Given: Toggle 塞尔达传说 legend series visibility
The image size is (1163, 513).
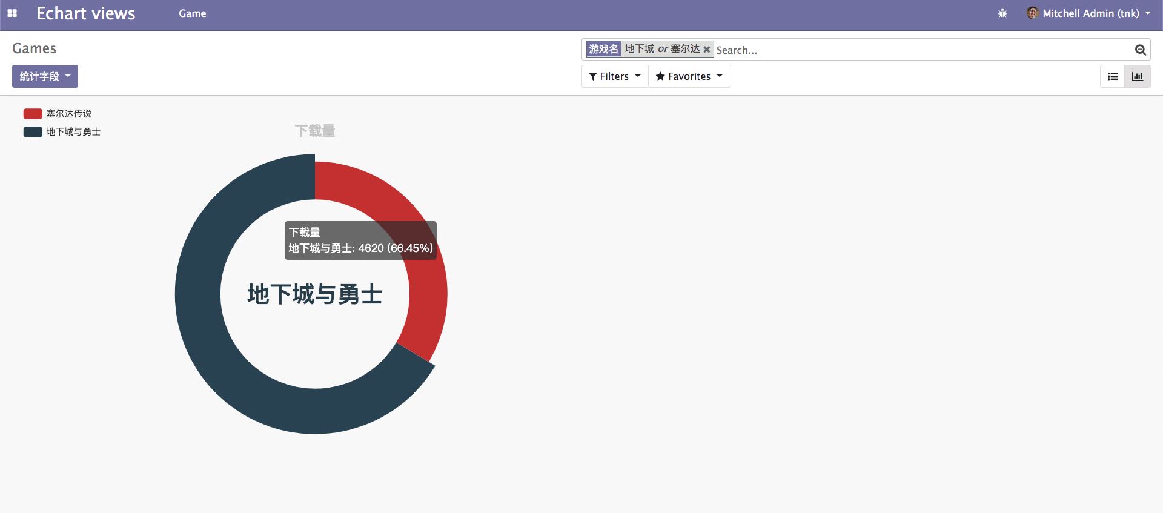Looking at the screenshot, I should tap(33, 114).
